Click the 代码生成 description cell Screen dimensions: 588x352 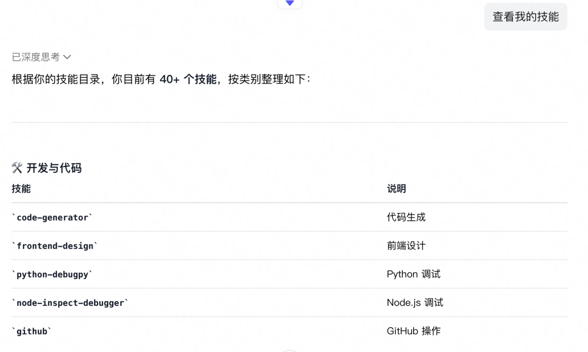(x=406, y=218)
